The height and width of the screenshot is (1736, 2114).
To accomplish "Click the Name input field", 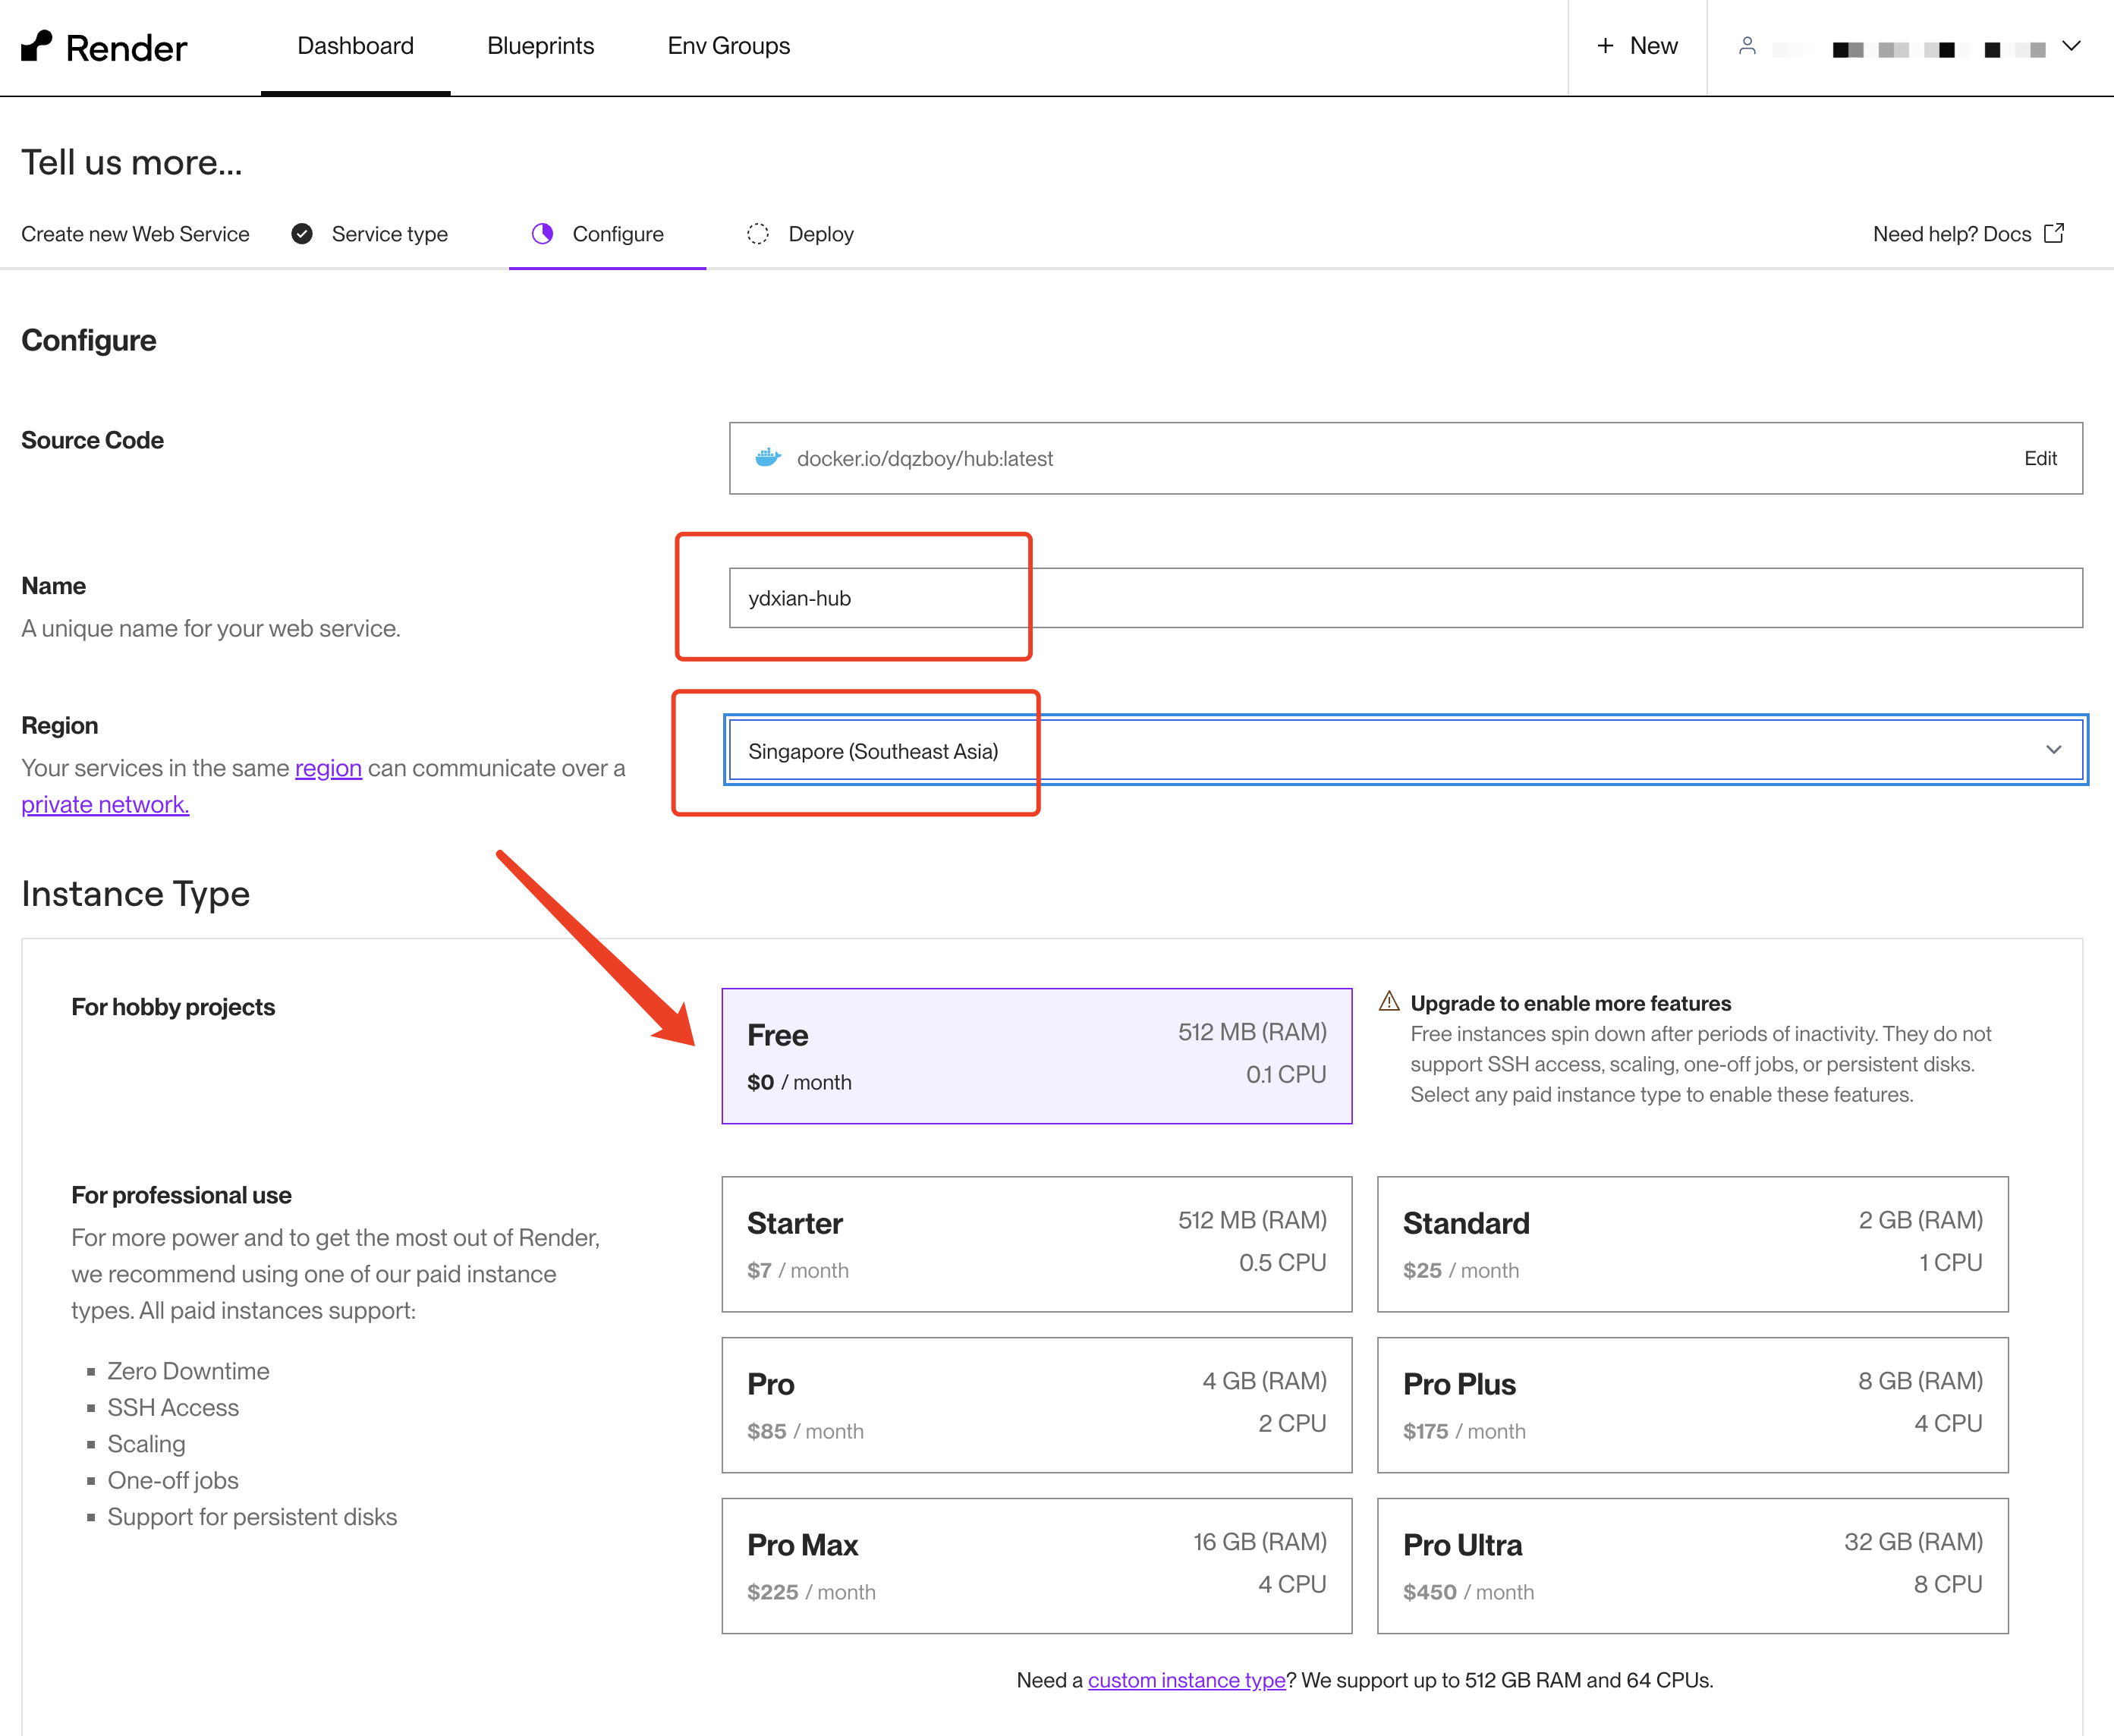I will [1405, 598].
